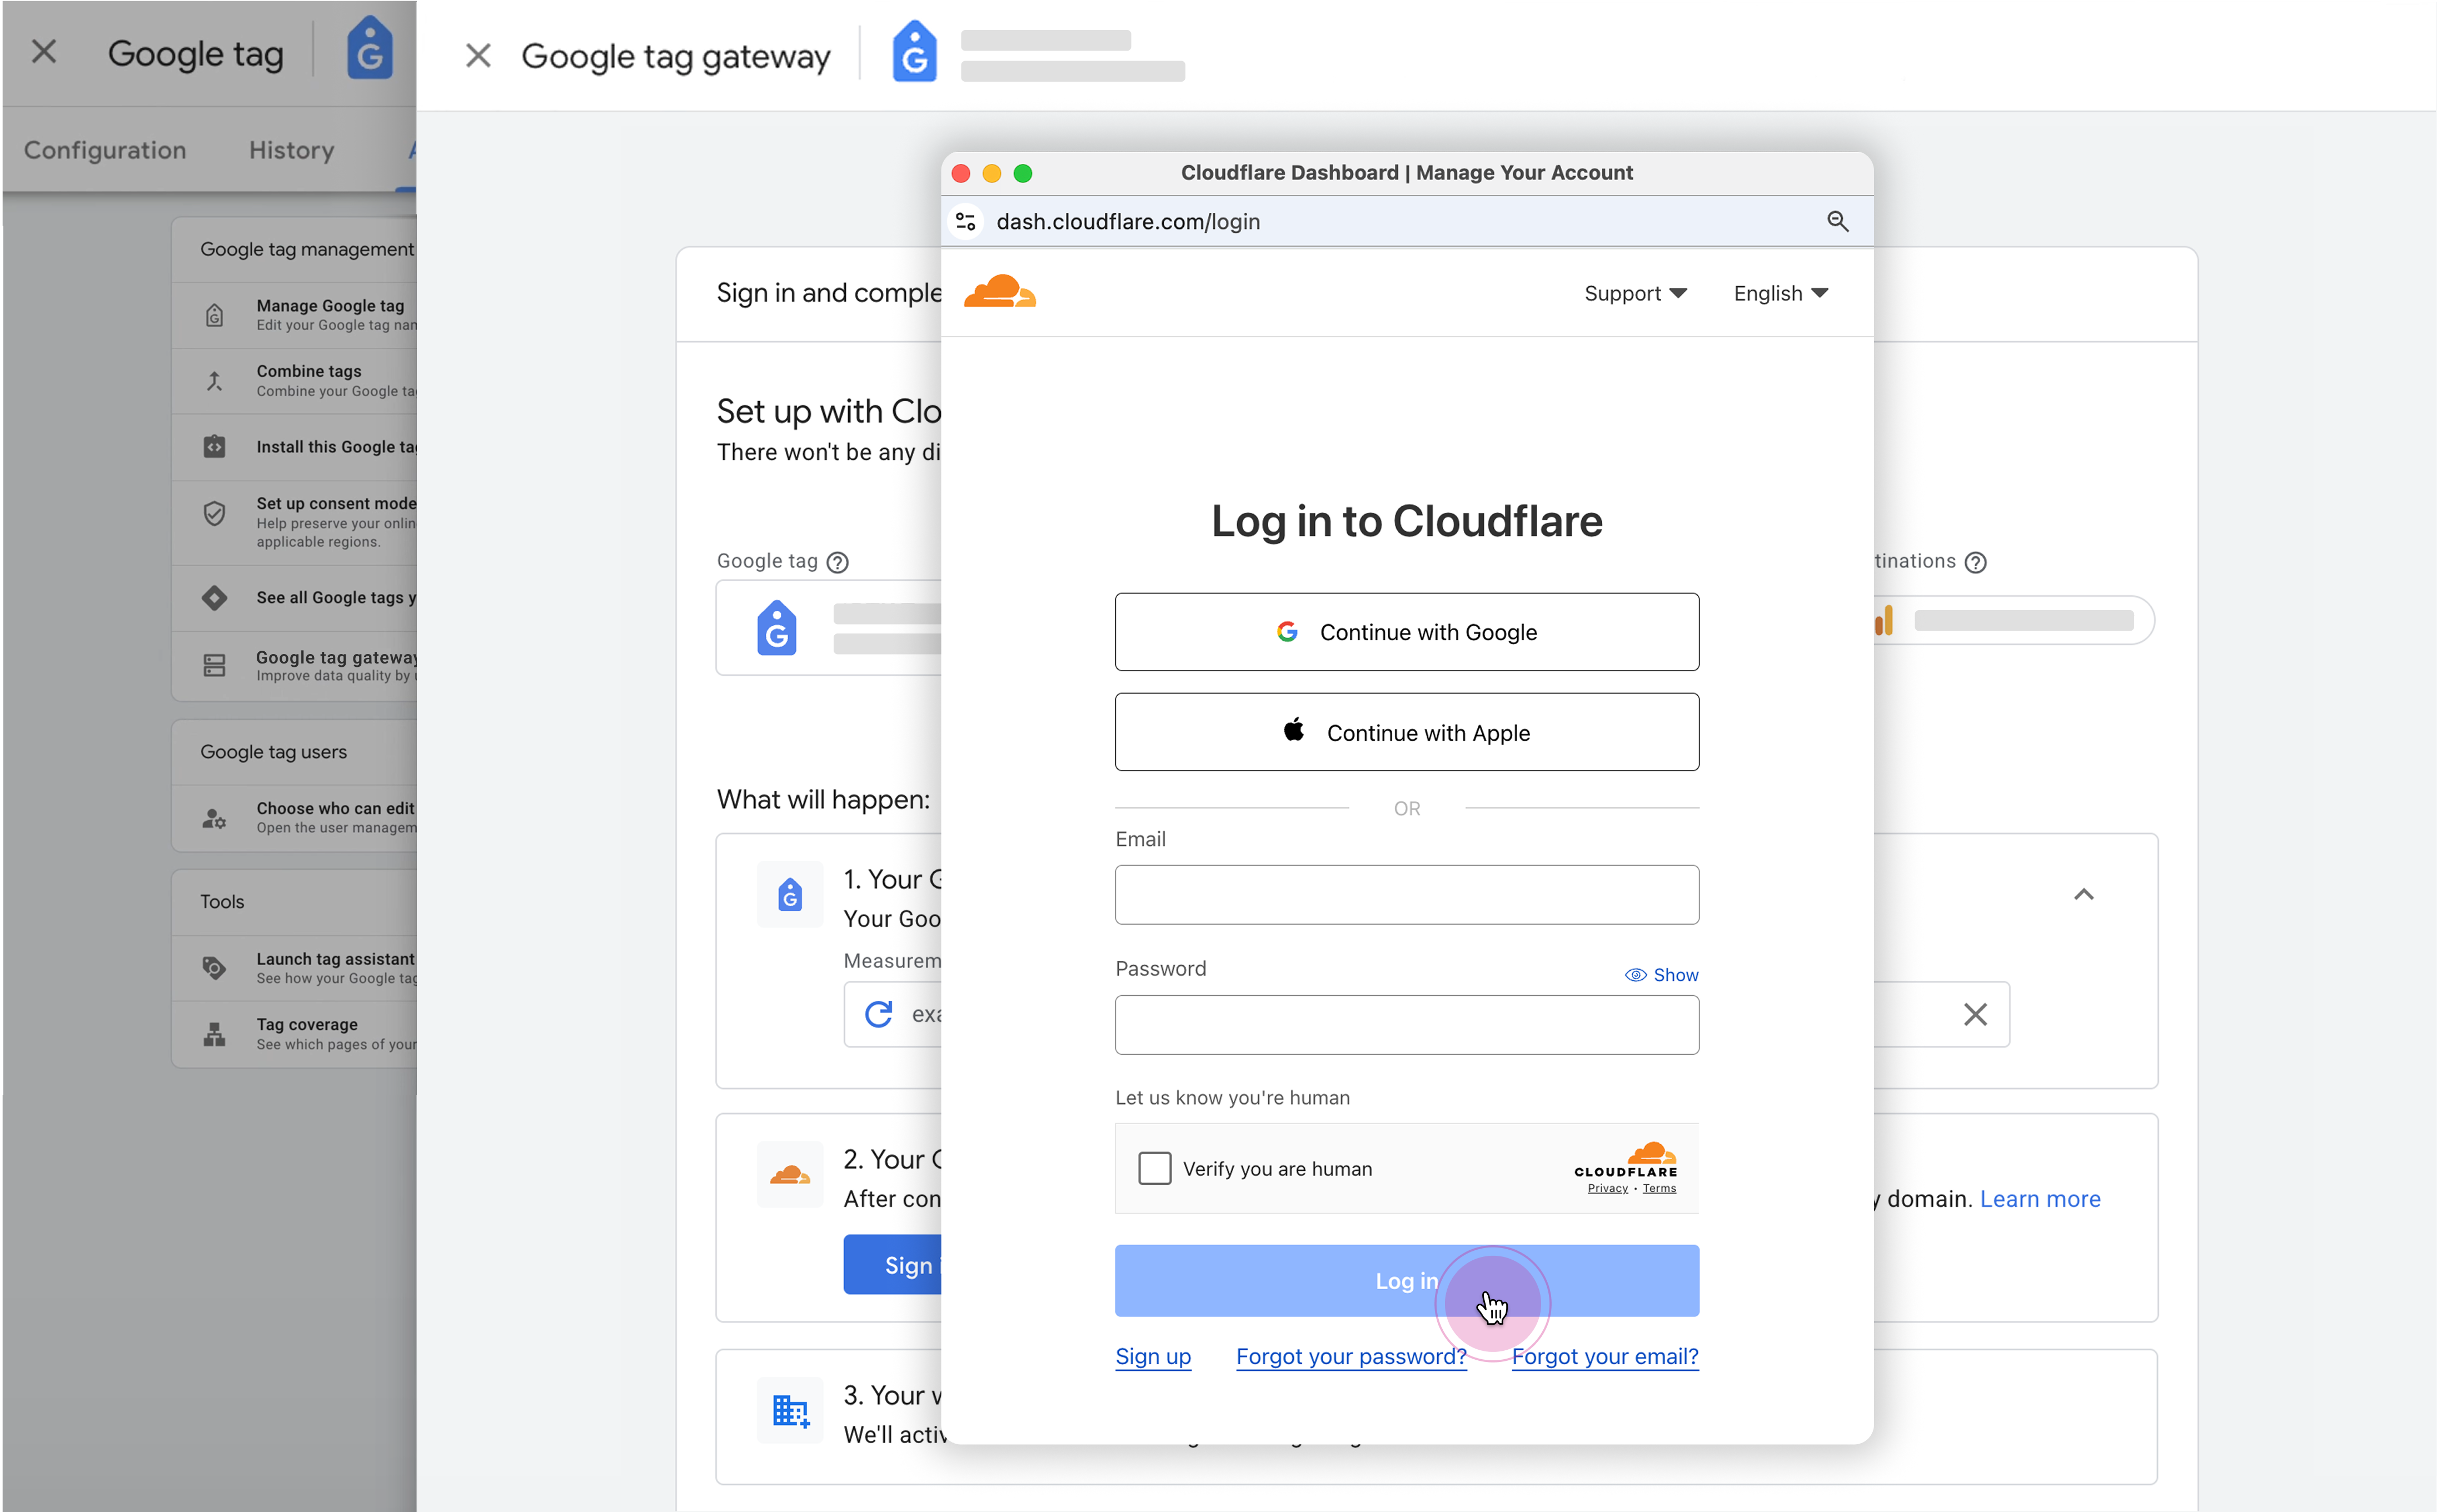Click Google tag logo in left panel header
The image size is (2437, 1512).
tap(370, 48)
